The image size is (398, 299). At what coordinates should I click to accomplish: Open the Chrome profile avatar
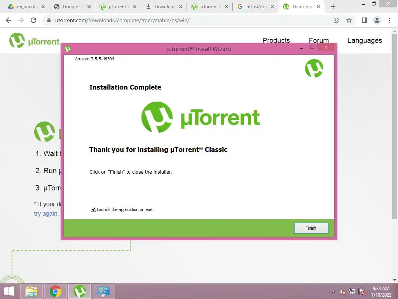pyautogui.click(x=377, y=20)
